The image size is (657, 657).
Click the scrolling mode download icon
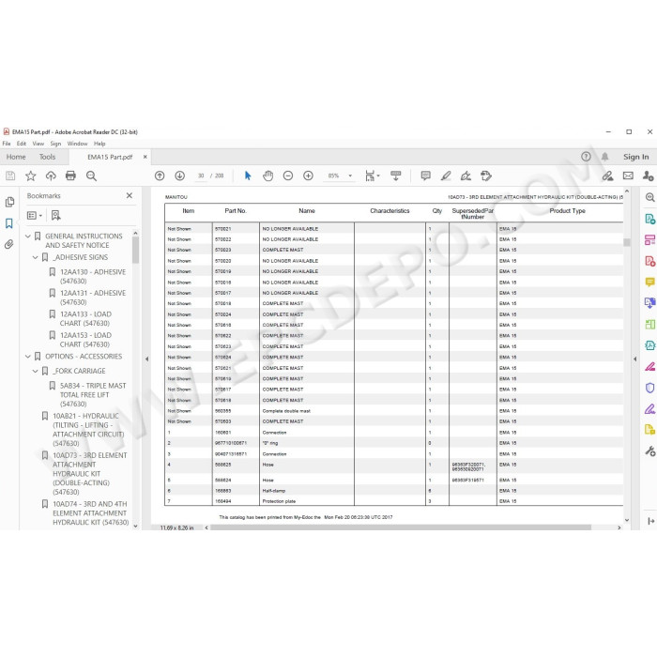[x=395, y=176]
